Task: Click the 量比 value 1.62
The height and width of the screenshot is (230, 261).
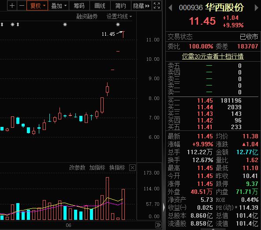Action: pyautogui.click(x=252, y=160)
